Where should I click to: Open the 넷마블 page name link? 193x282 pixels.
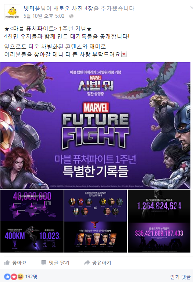click(32, 8)
